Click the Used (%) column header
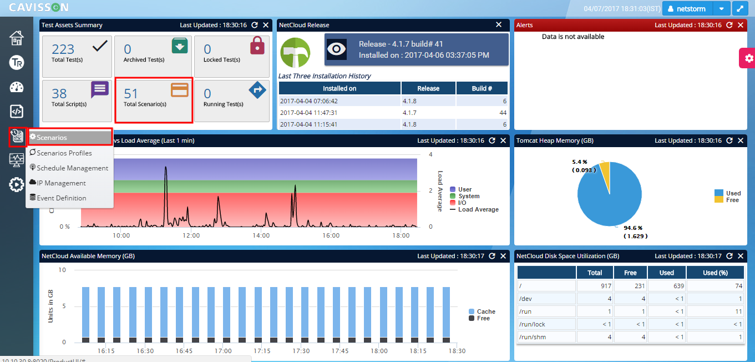Screen dimensions: 755x362 (x=715, y=273)
